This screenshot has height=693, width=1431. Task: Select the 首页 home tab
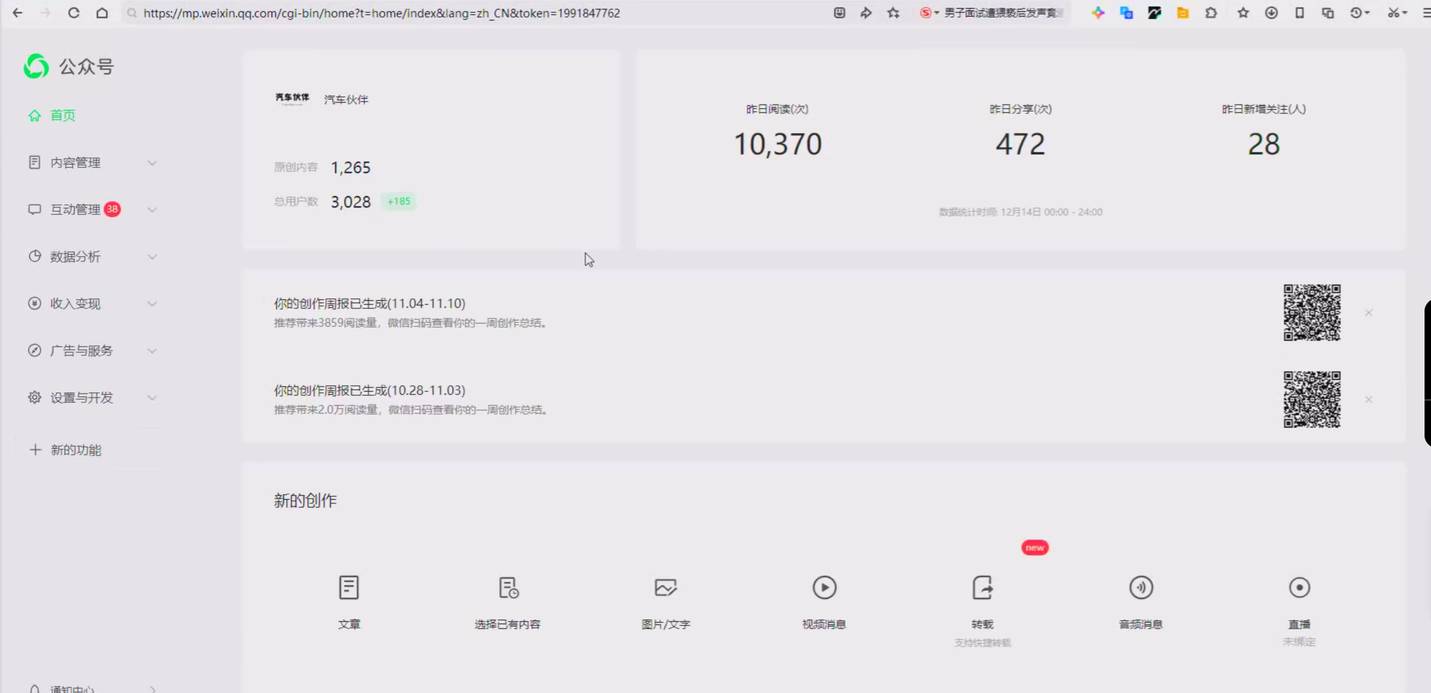63,115
